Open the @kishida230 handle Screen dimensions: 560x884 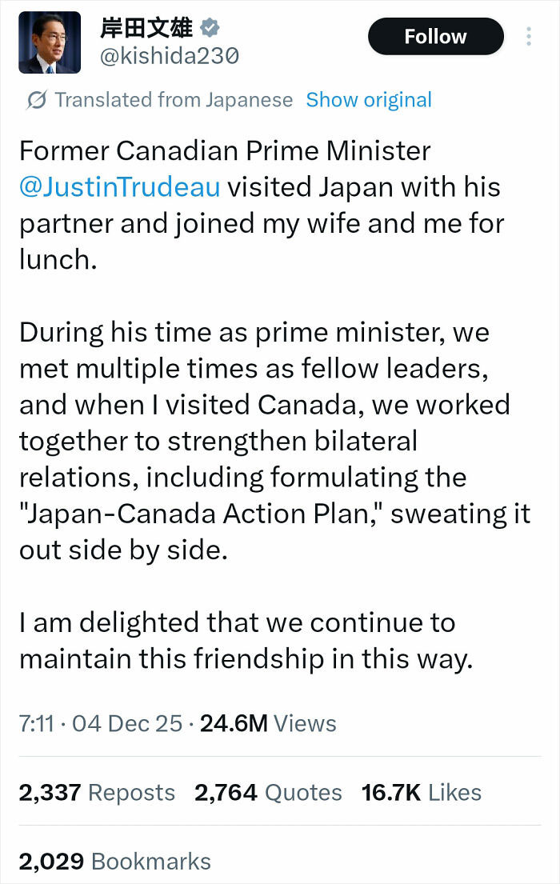[168, 57]
